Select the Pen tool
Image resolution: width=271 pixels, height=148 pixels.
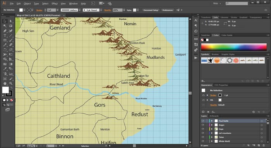[5, 31]
